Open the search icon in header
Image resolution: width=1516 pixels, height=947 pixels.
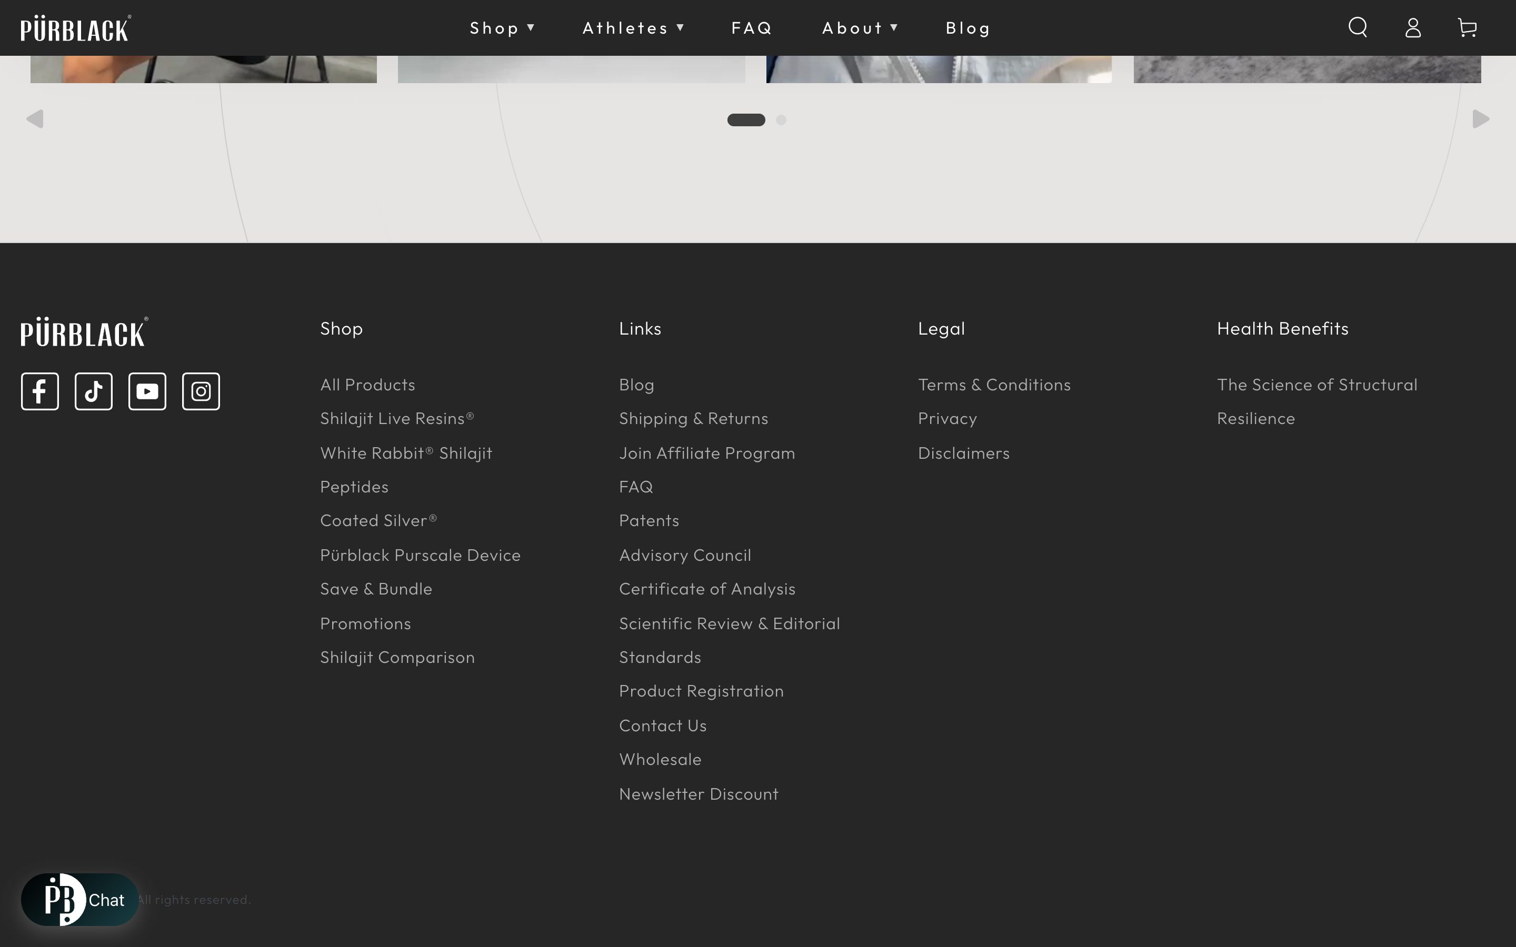tap(1358, 27)
